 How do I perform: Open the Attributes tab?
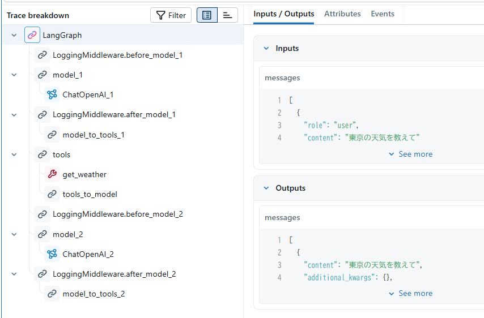(342, 14)
